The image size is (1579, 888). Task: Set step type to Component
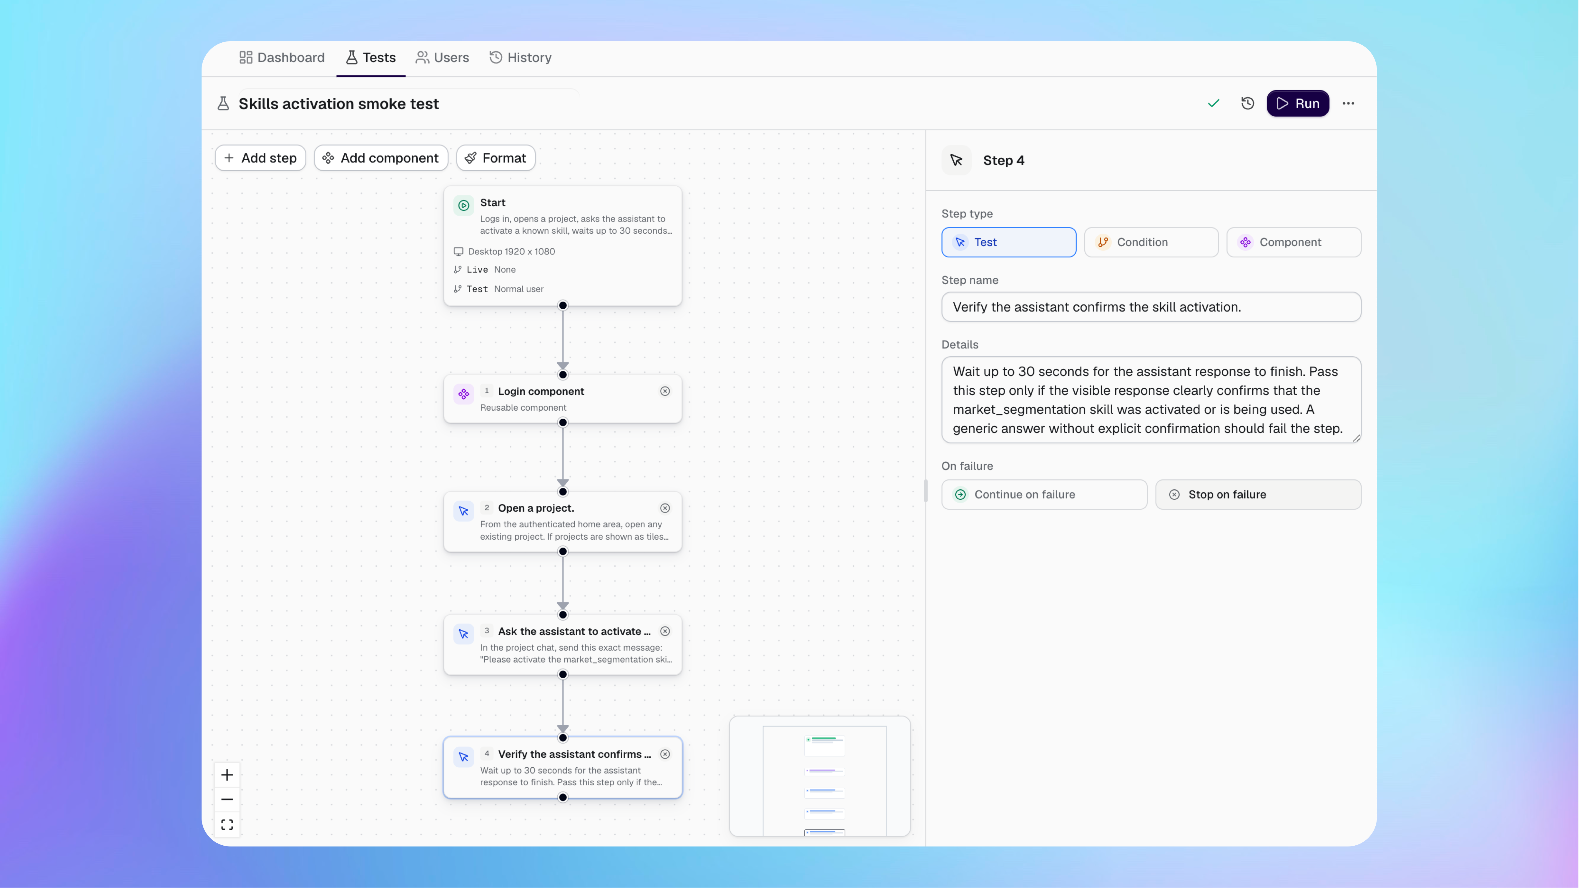click(1294, 243)
